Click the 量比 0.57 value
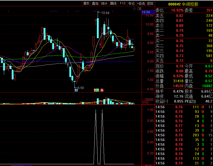Screen dimensions: 213x166 click(209, 81)
